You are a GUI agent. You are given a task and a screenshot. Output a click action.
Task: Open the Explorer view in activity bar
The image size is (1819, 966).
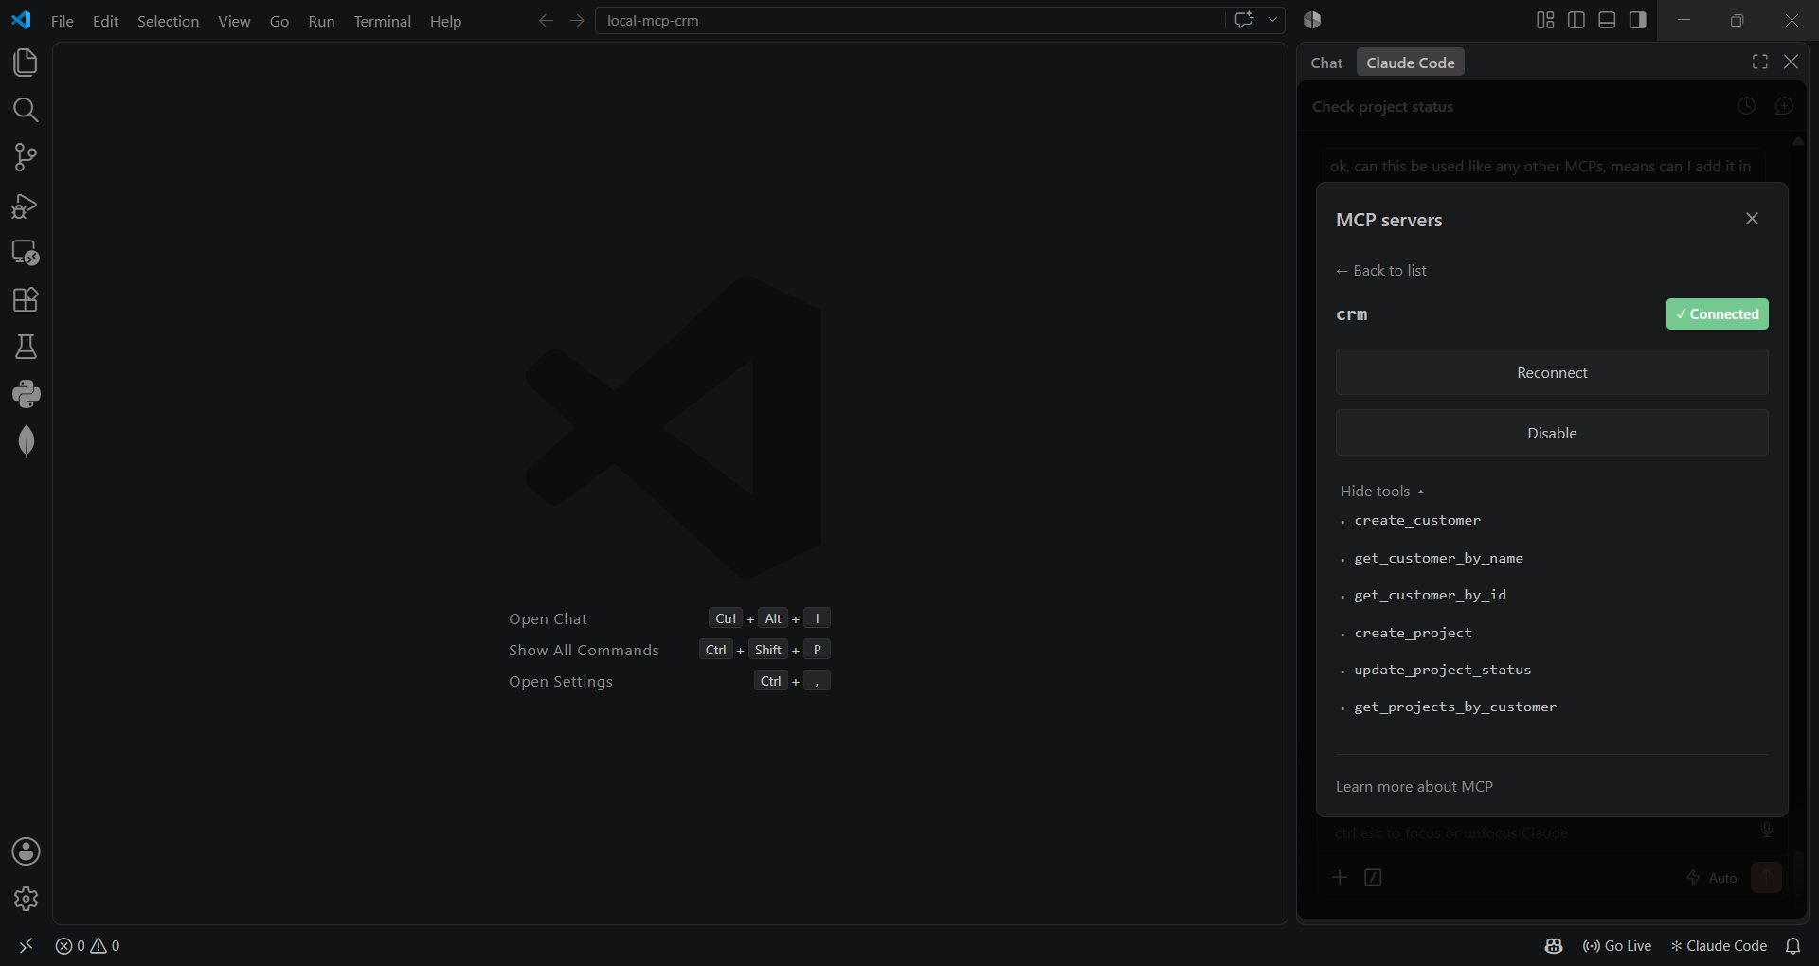pyautogui.click(x=26, y=63)
